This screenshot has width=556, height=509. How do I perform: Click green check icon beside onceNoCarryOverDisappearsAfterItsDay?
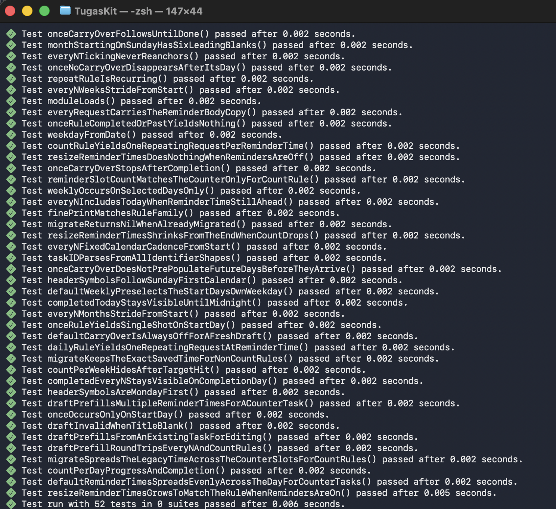(11, 68)
